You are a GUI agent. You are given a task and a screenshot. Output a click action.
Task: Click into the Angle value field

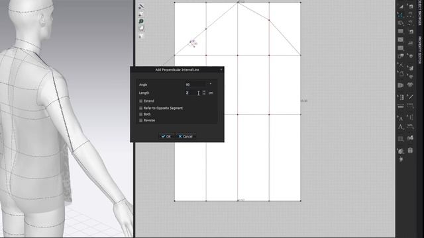click(x=195, y=85)
